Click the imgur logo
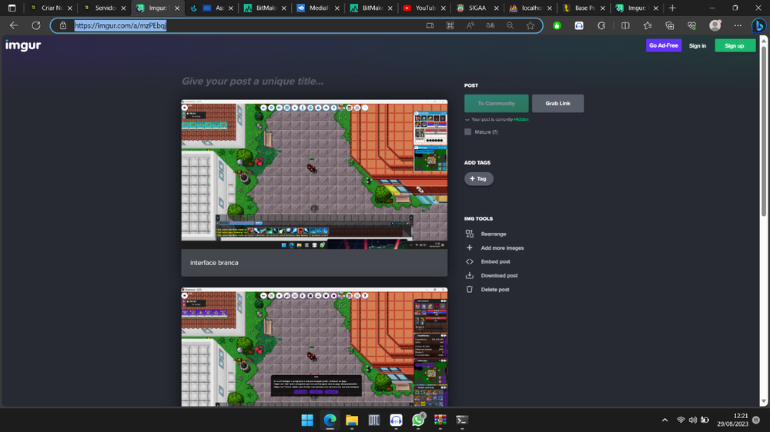This screenshot has width=770, height=432. (22, 45)
